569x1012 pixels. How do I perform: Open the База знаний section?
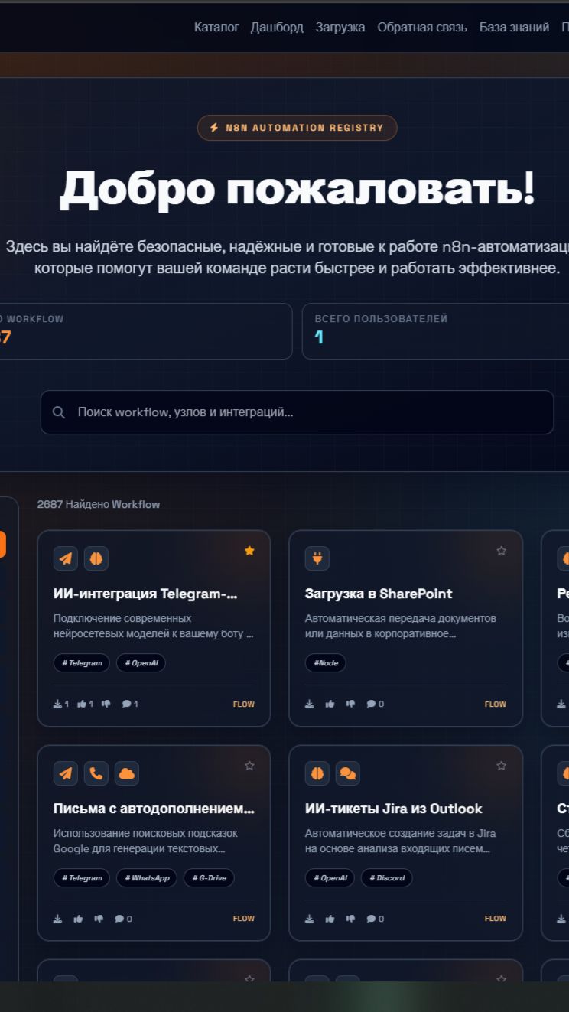click(514, 28)
